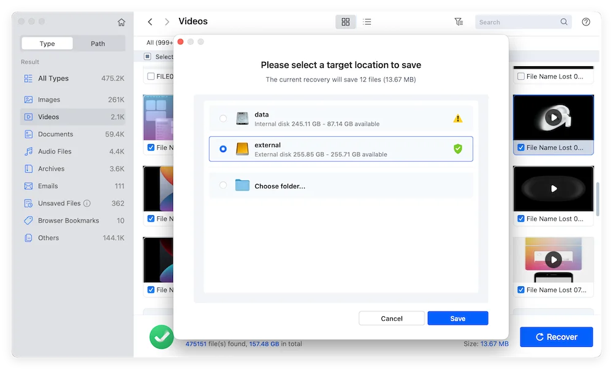Click the Choose folder... label

(x=280, y=186)
